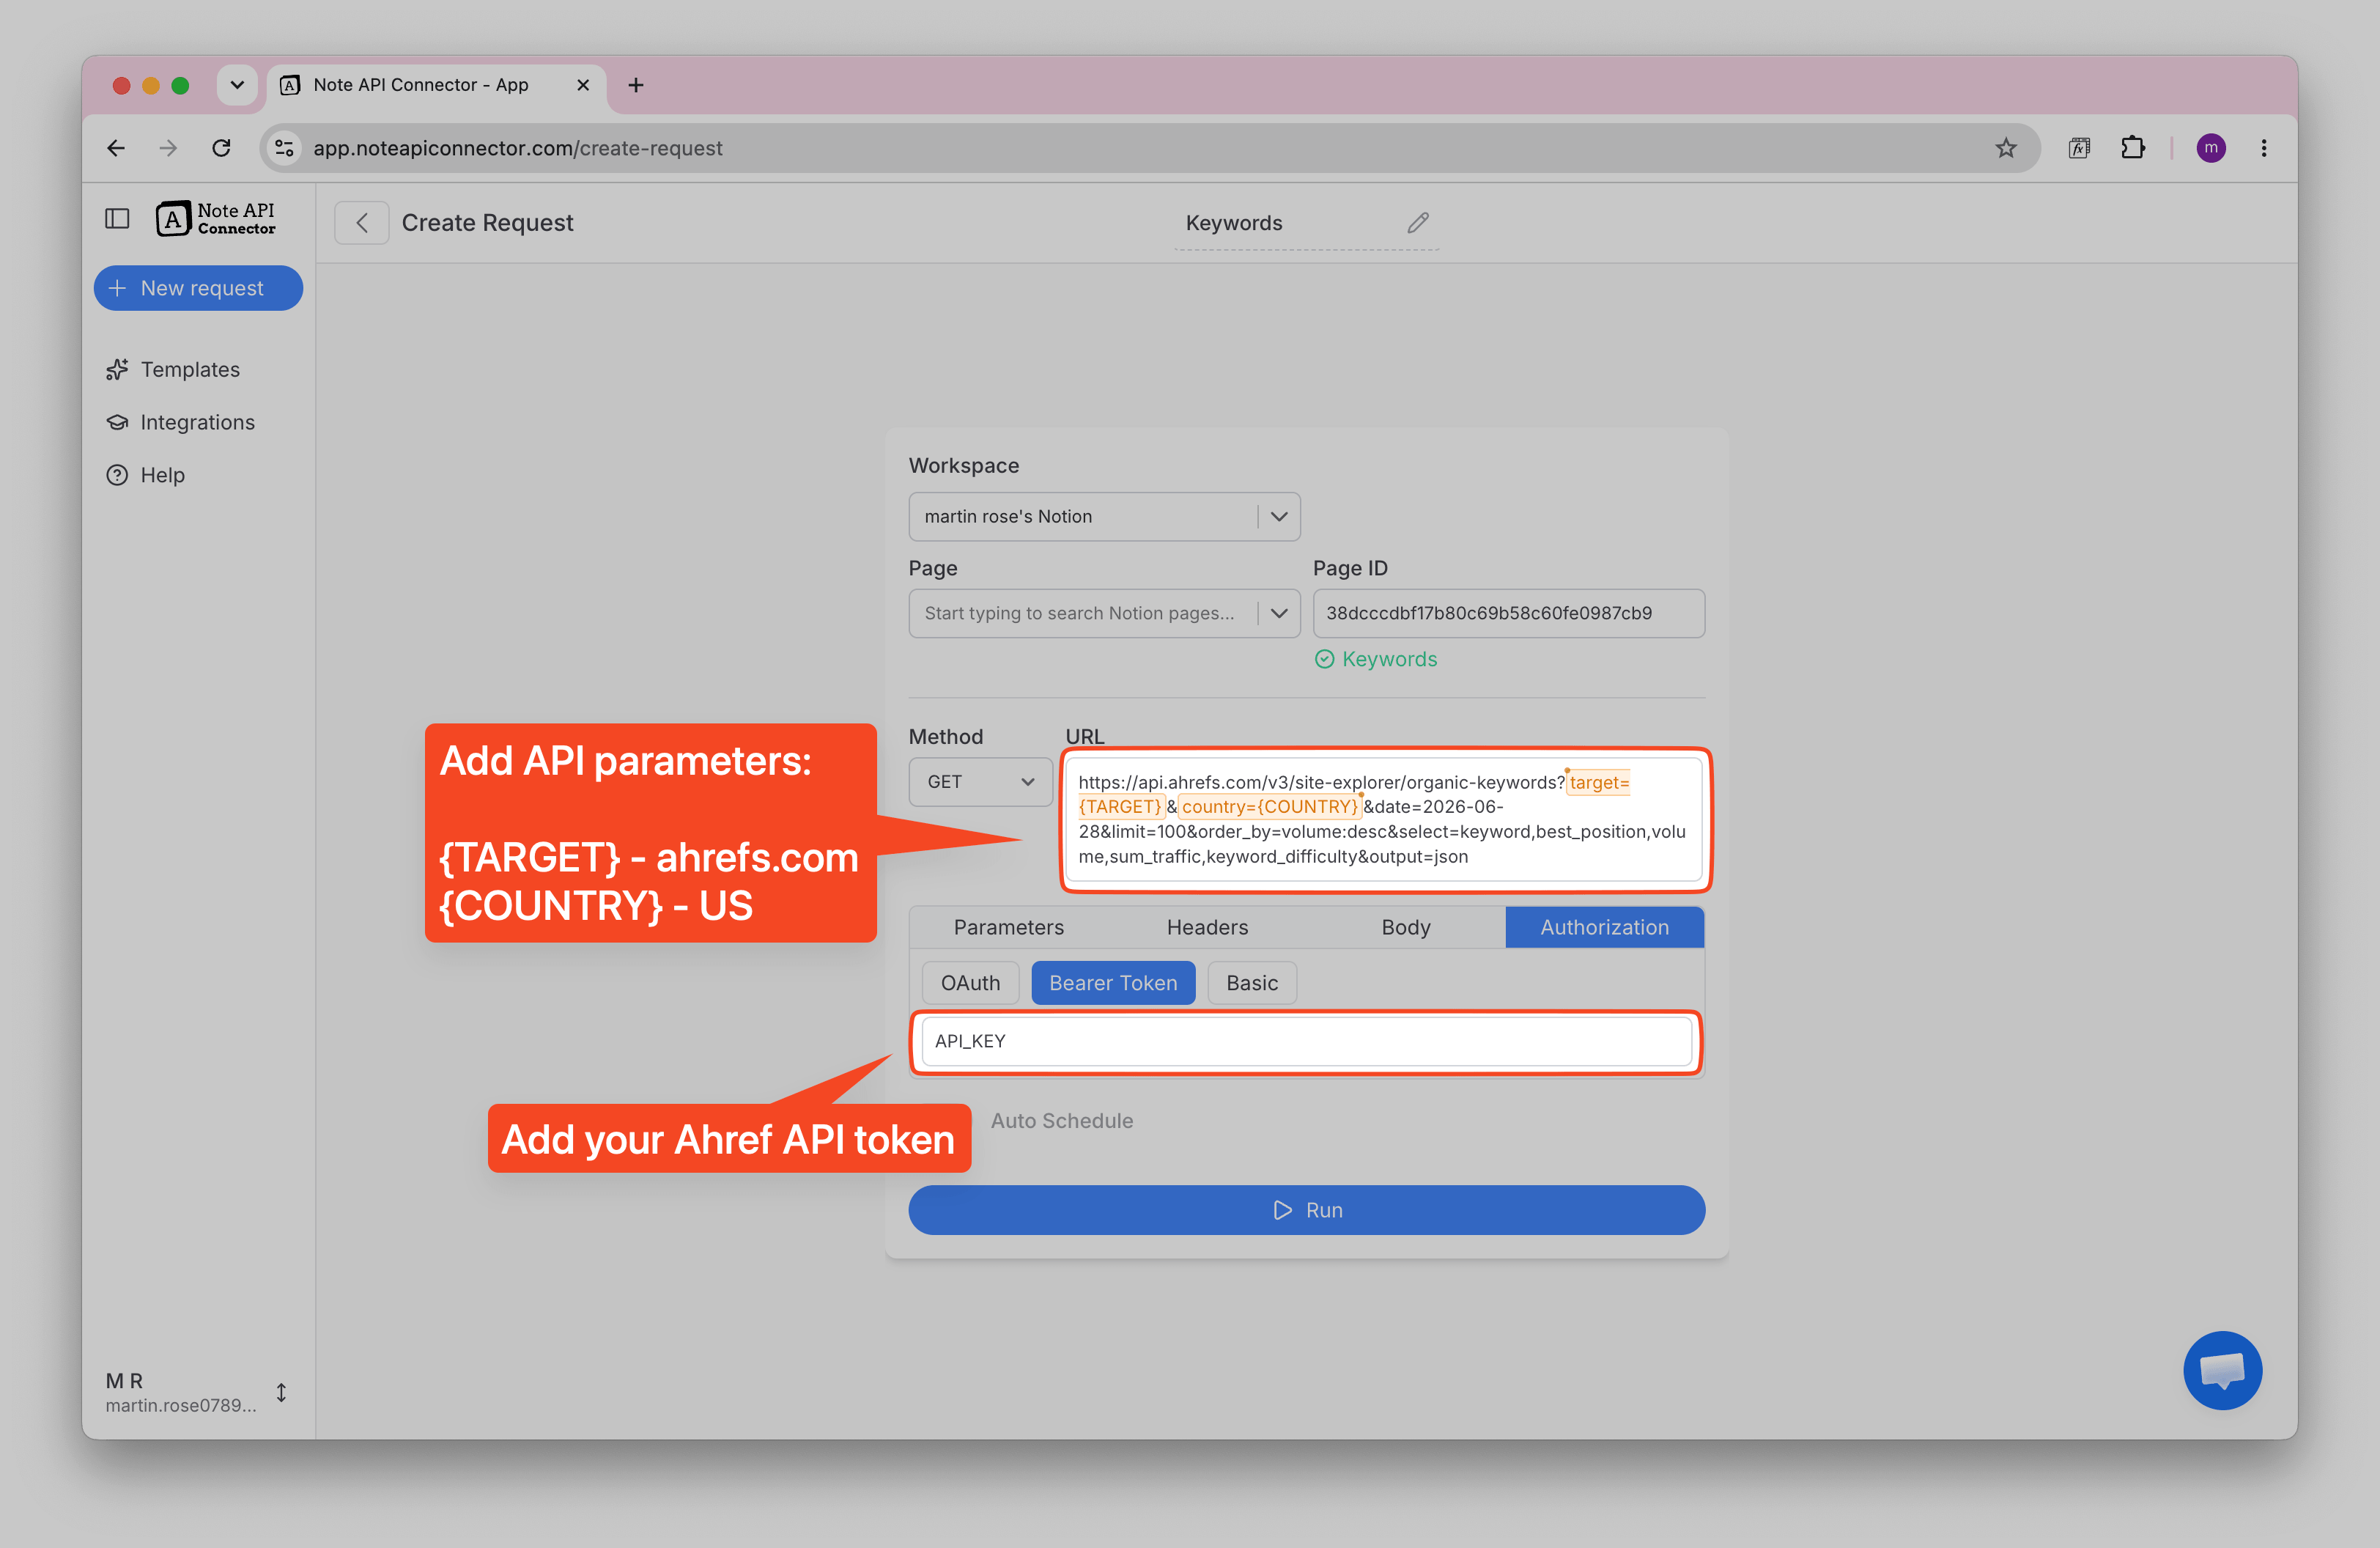
Task: Bookmark this page with the star
Action: [x=2006, y=148]
